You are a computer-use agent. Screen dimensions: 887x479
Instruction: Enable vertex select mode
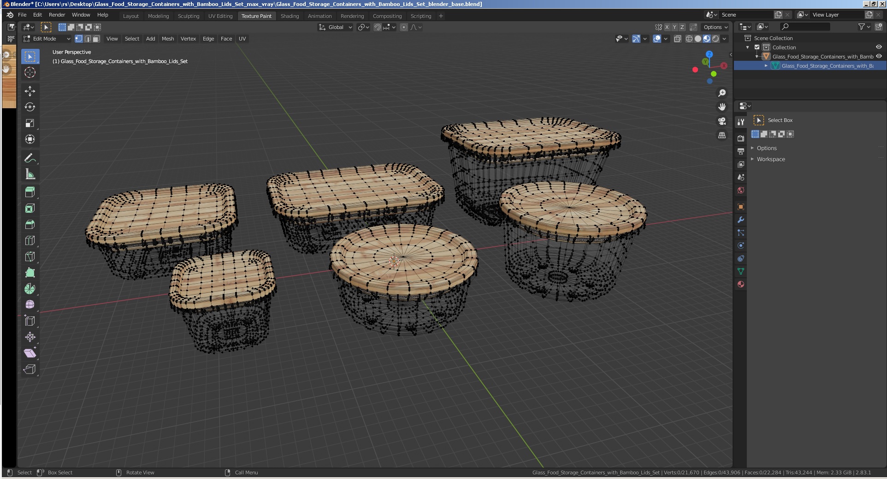coord(79,39)
